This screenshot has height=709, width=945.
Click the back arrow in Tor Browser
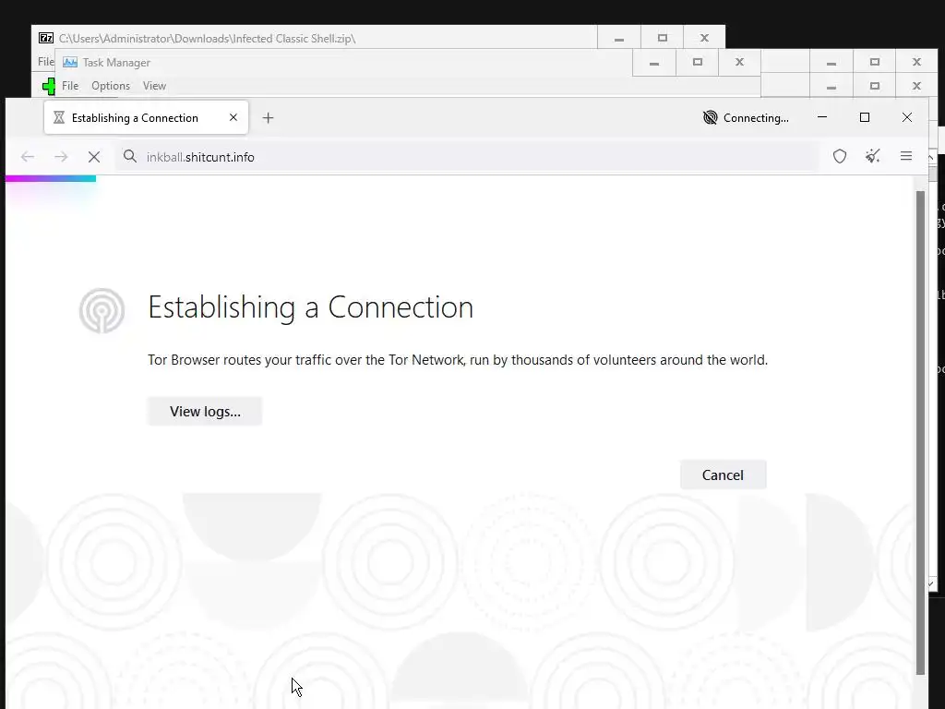point(27,157)
